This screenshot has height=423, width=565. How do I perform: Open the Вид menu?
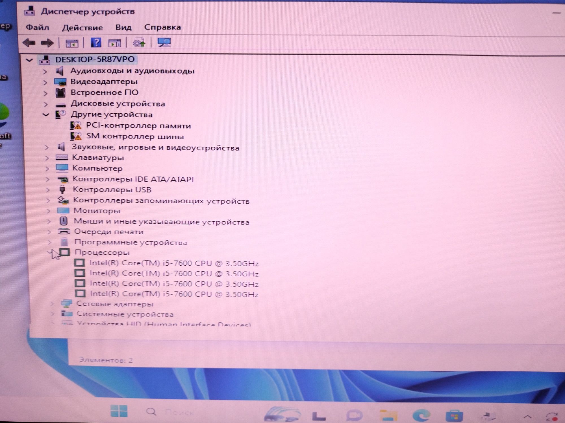coord(123,27)
